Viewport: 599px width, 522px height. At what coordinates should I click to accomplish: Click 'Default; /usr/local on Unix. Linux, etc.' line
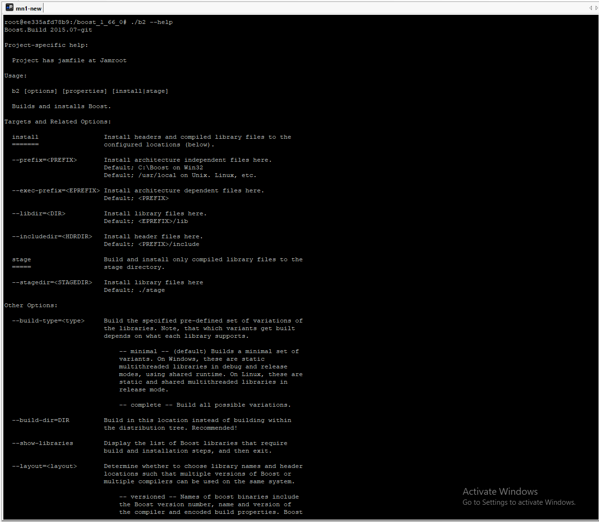click(180, 175)
